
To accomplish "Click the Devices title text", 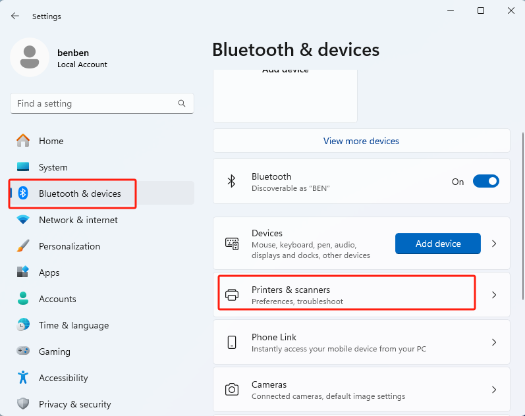I will (x=267, y=233).
